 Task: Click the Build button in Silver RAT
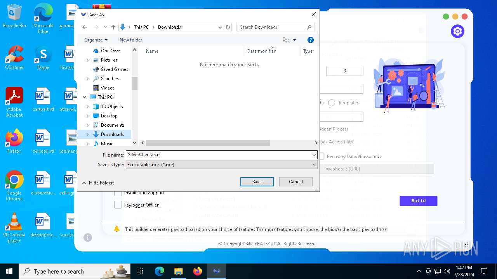click(419, 201)
